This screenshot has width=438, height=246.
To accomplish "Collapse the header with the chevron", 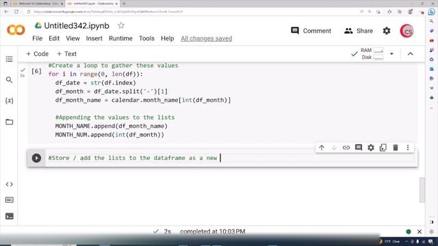I will pos(411,54).
